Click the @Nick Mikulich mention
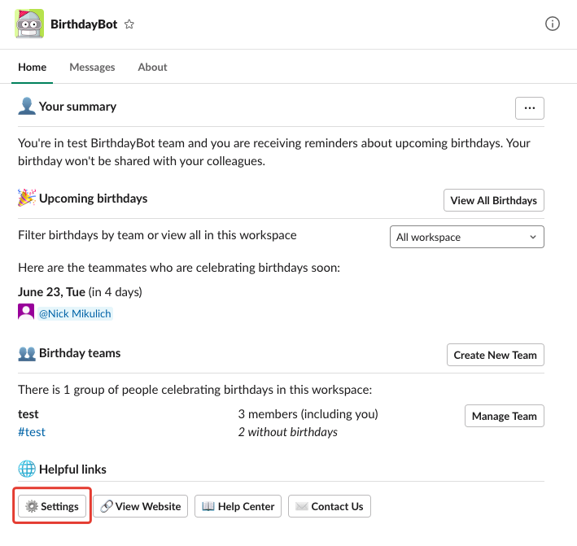This screenshot has height=546, width=577. point(77,312)
